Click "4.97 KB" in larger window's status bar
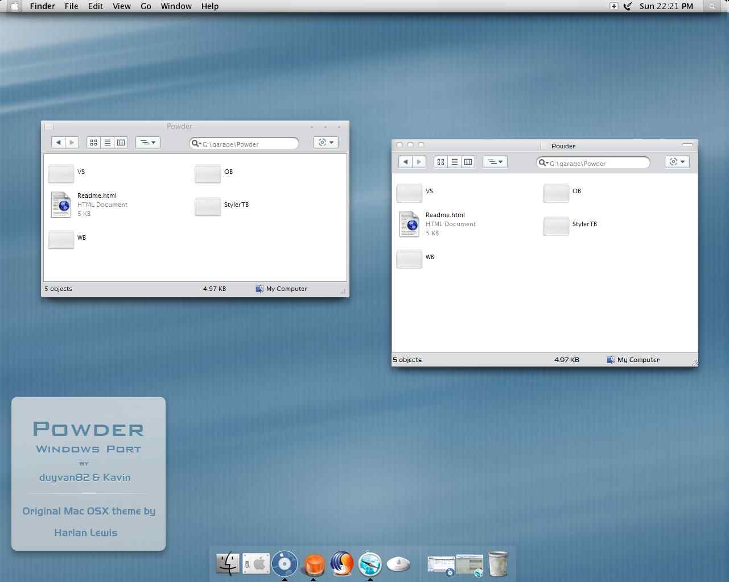Image resolution: width=729 pixels, height=582 pixels. [567, 360]
